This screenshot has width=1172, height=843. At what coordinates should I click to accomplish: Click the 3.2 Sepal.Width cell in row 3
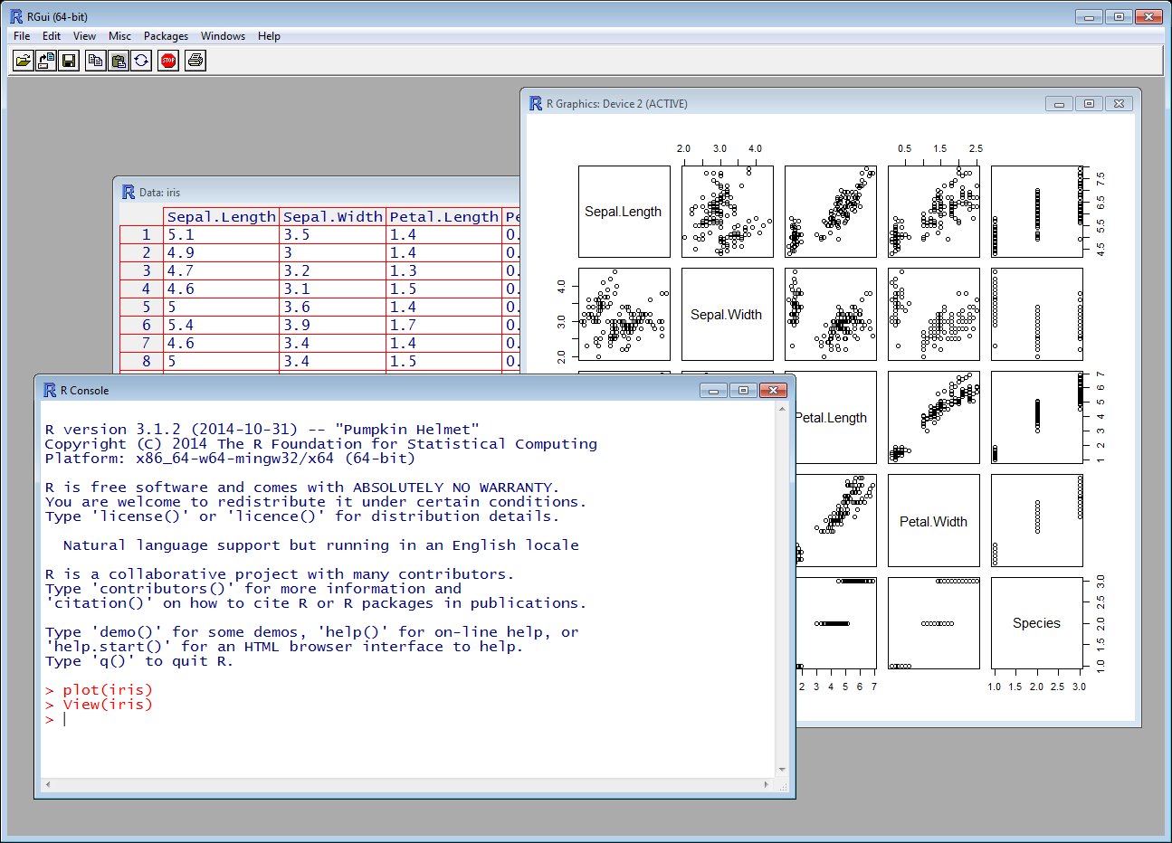pyautogui.click(x=333, y=271)
